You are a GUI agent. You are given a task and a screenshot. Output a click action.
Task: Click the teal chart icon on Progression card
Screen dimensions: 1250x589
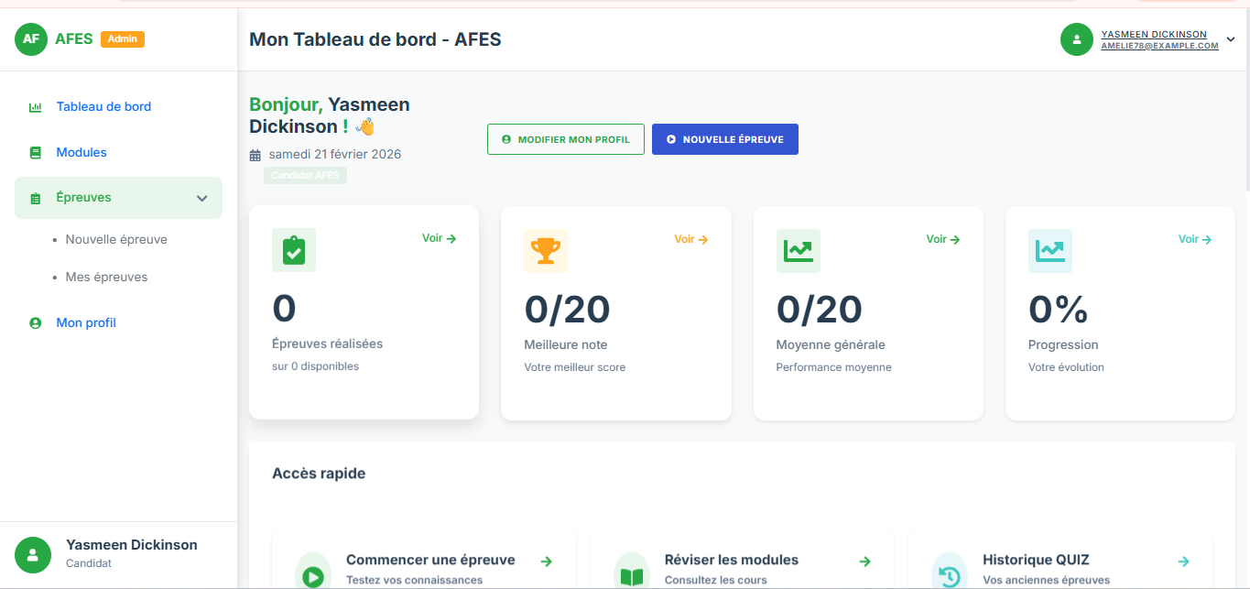(x=1049, y=250)
